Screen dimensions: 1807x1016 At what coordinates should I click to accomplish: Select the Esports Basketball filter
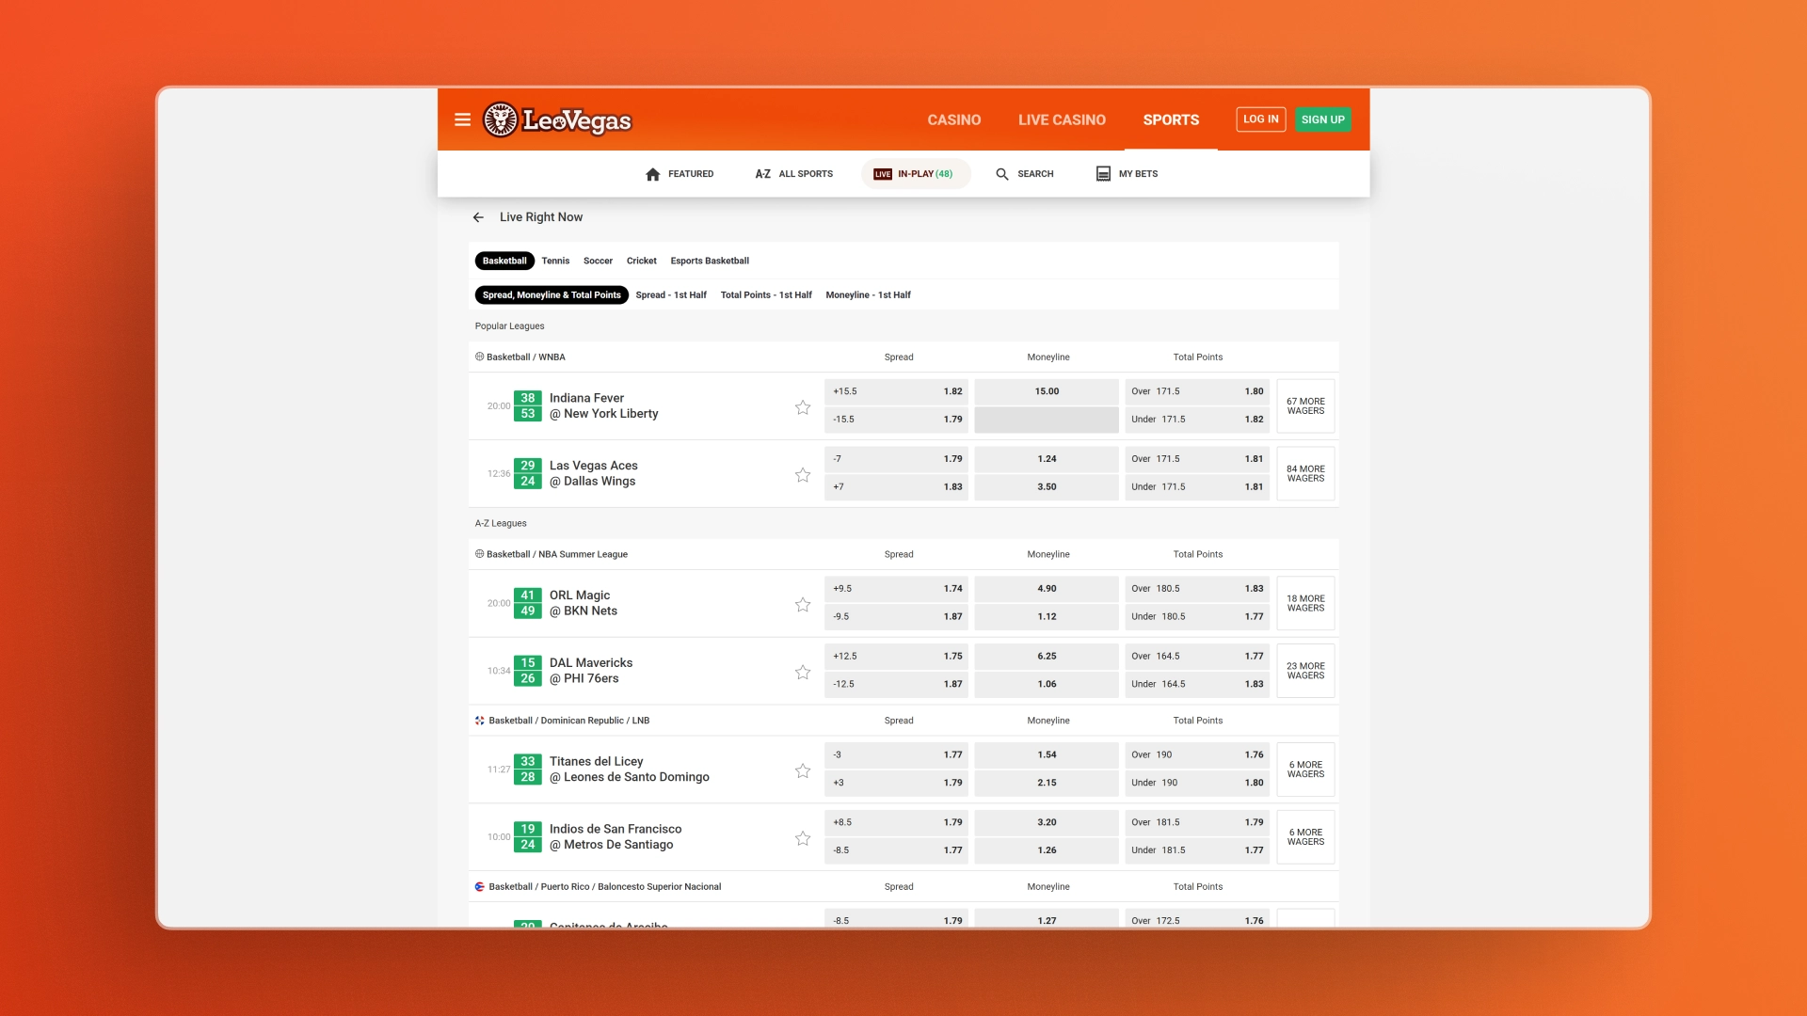click(x=710, y=261)
